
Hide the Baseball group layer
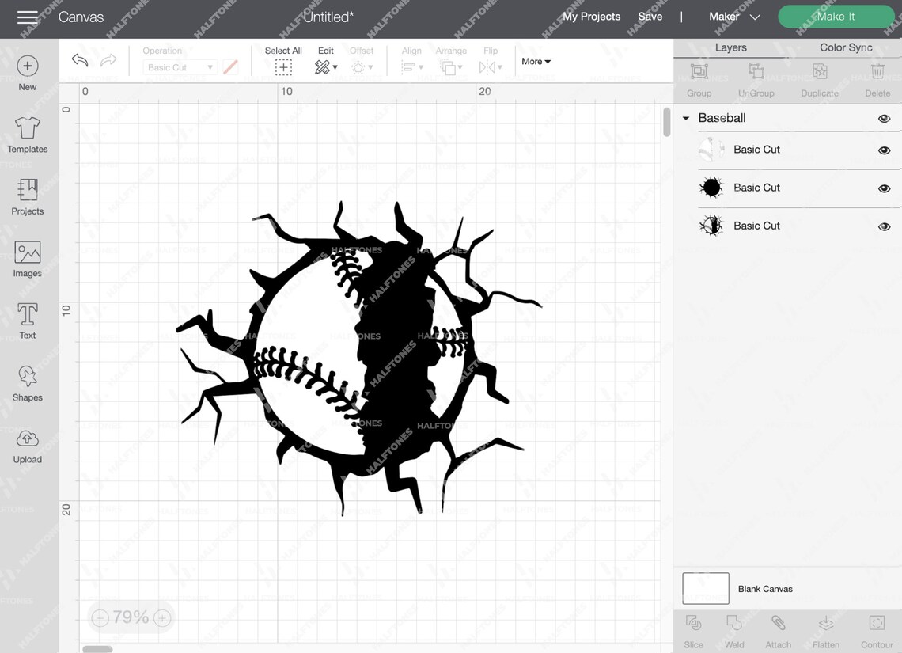pos(884,118)
